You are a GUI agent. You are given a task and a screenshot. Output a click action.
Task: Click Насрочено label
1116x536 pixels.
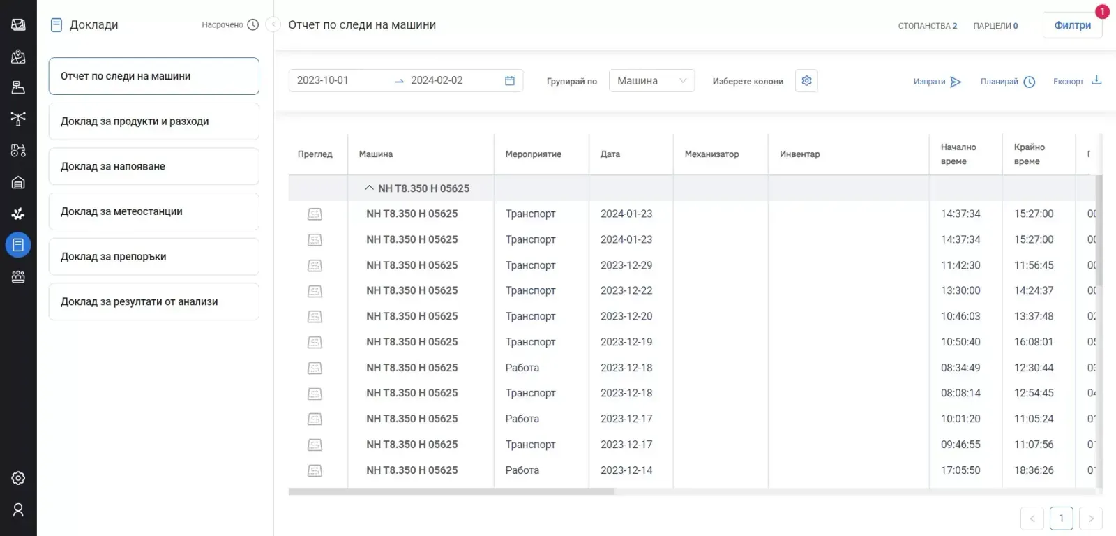pyautogui.click(x=223, y=25)
